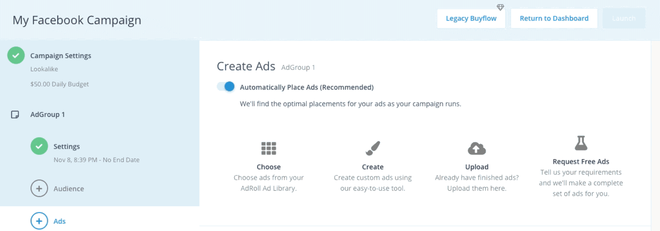Go to the Ads step
The image size is (660, 231).
(59, 221)
